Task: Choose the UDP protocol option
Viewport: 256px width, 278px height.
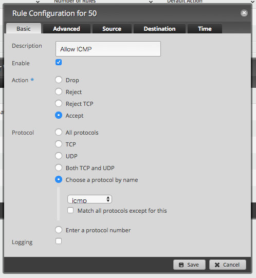Action: [x=59, y=156]
